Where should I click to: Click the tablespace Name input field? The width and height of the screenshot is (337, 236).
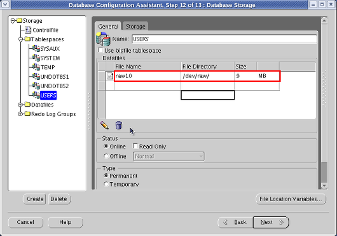(x=224, y=39)
